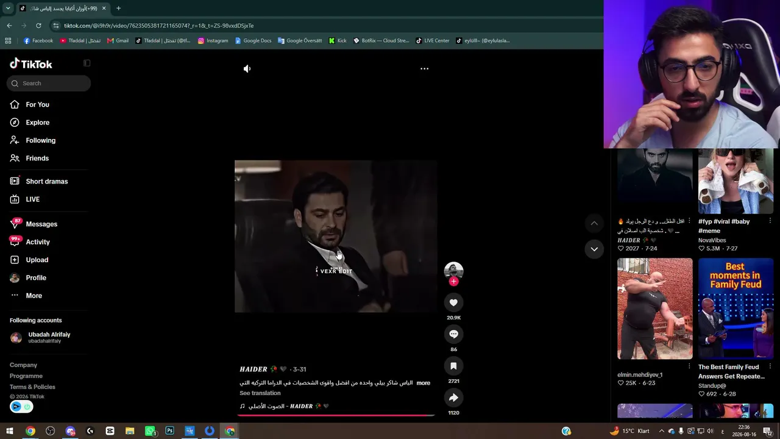Open the bookmarks bar apps grid icon

point(8,41)
